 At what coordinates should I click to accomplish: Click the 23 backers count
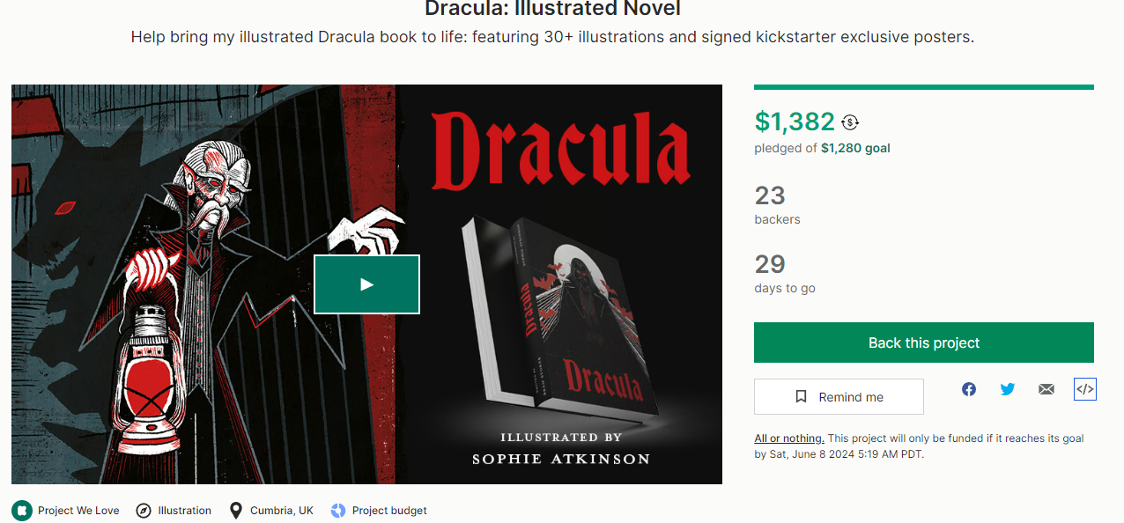(778, 204)
